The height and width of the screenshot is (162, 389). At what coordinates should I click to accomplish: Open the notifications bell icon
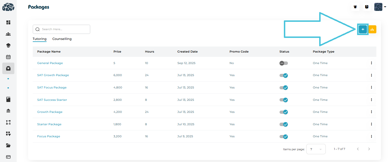(x=355, y=7)
